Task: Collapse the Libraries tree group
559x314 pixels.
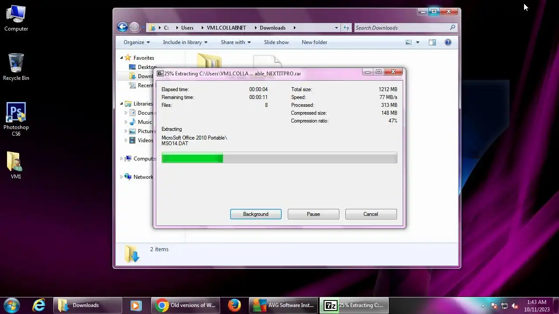Action: [x=122, y=104]
